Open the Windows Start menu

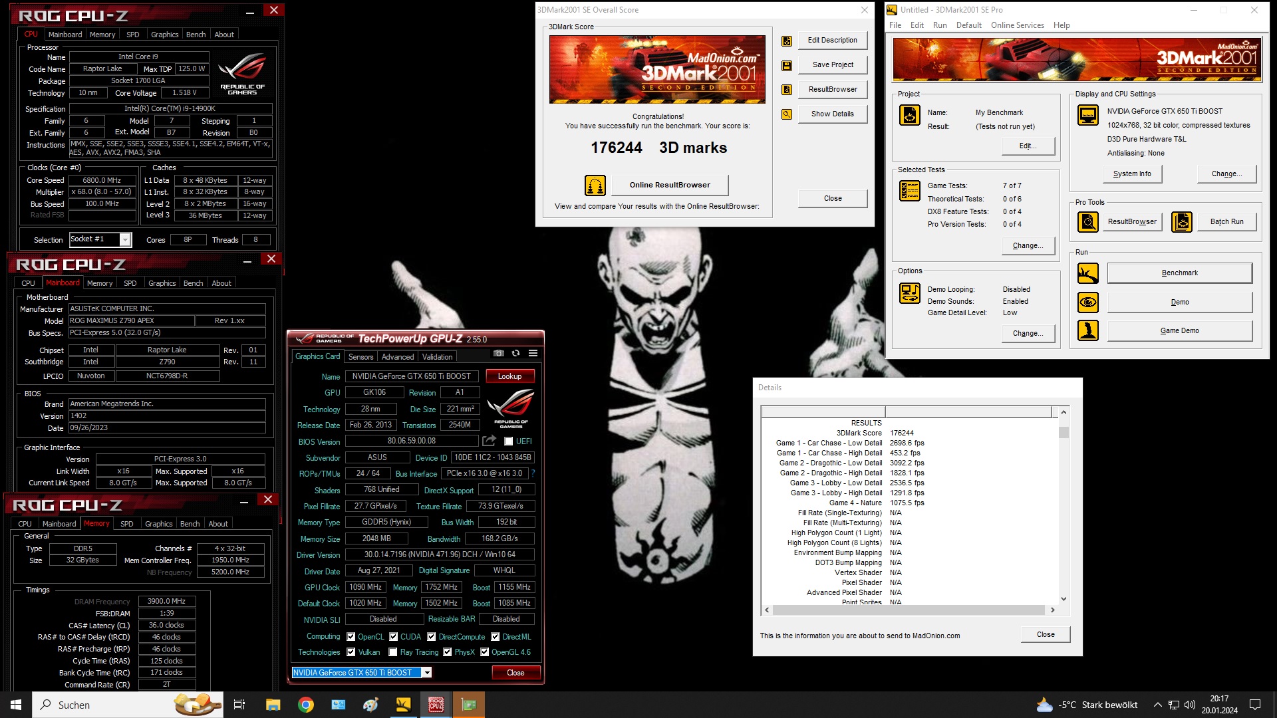click(x=16, y=705)
